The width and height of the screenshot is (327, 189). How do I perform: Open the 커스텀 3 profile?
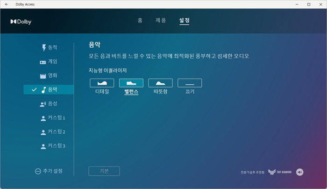pyautogui.click(x=52, y=146)
